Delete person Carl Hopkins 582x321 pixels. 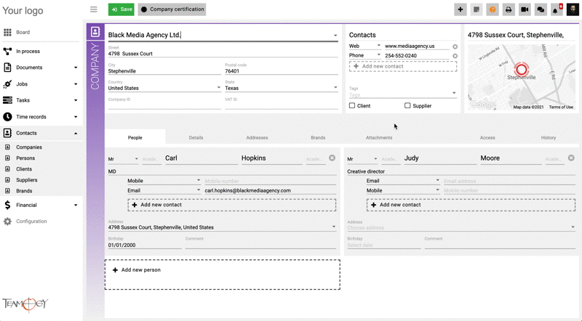tap(332, 158)
